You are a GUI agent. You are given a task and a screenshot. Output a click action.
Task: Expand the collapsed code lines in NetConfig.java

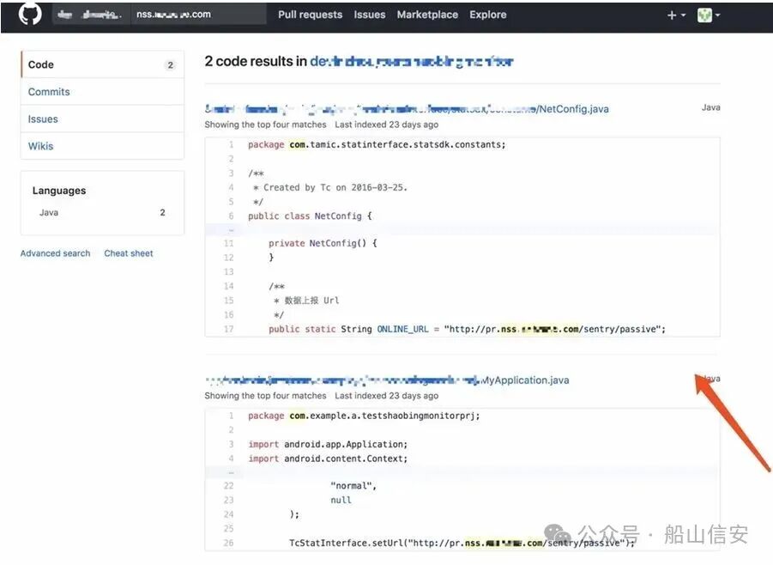pyautogui.click(x=228, y=229)
